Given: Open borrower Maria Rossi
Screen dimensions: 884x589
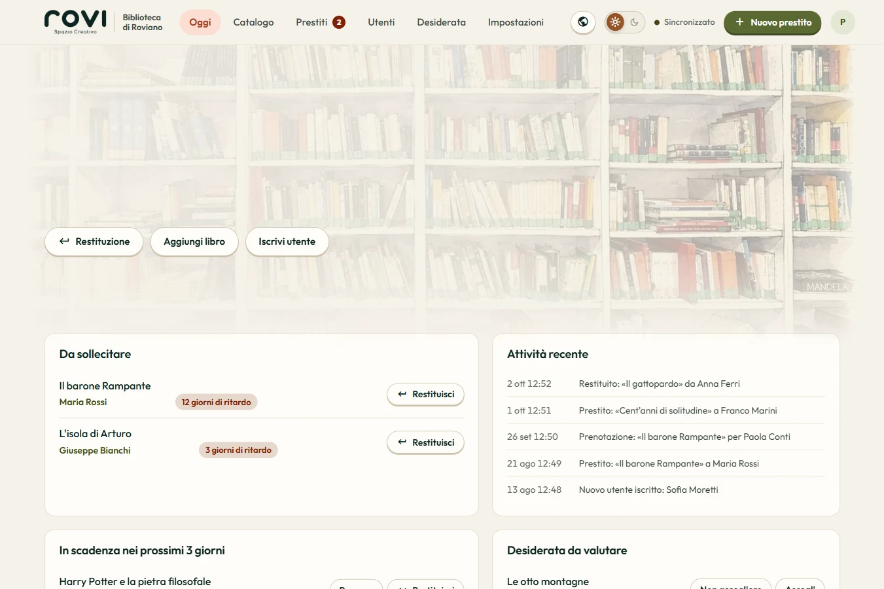Looking at the screenshot, I should (x=83, y=402).
